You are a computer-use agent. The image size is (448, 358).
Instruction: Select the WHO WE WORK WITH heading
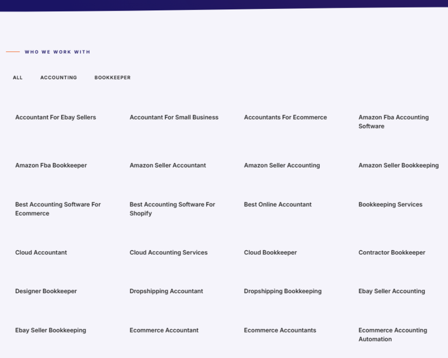[57, 52]
